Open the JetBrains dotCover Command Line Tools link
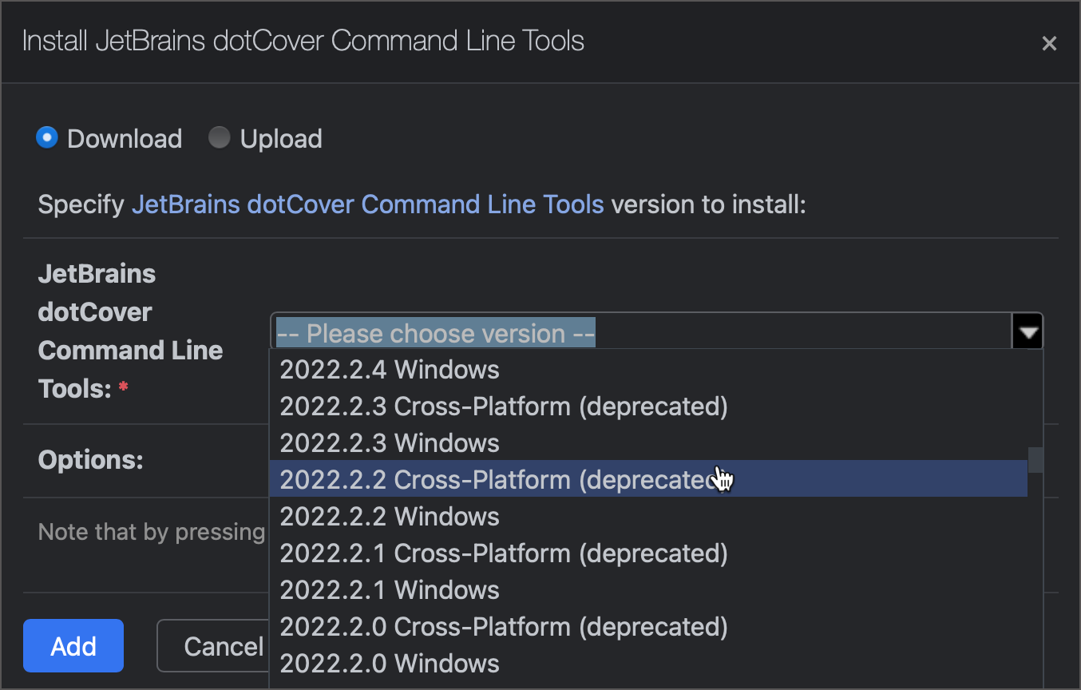 coord(367,204)
